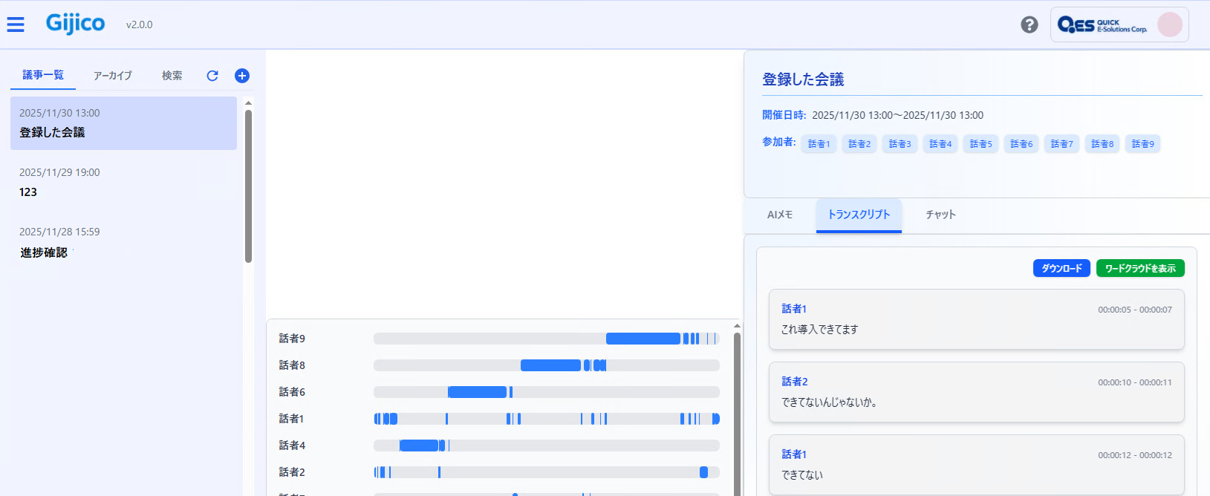This screenshot has height=496, width=1210.
Task: Click the user avatar circle
Action: tap(1169, 25)
